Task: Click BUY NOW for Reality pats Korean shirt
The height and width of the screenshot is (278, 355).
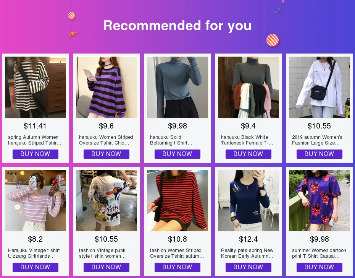Action: click(248, 267)
